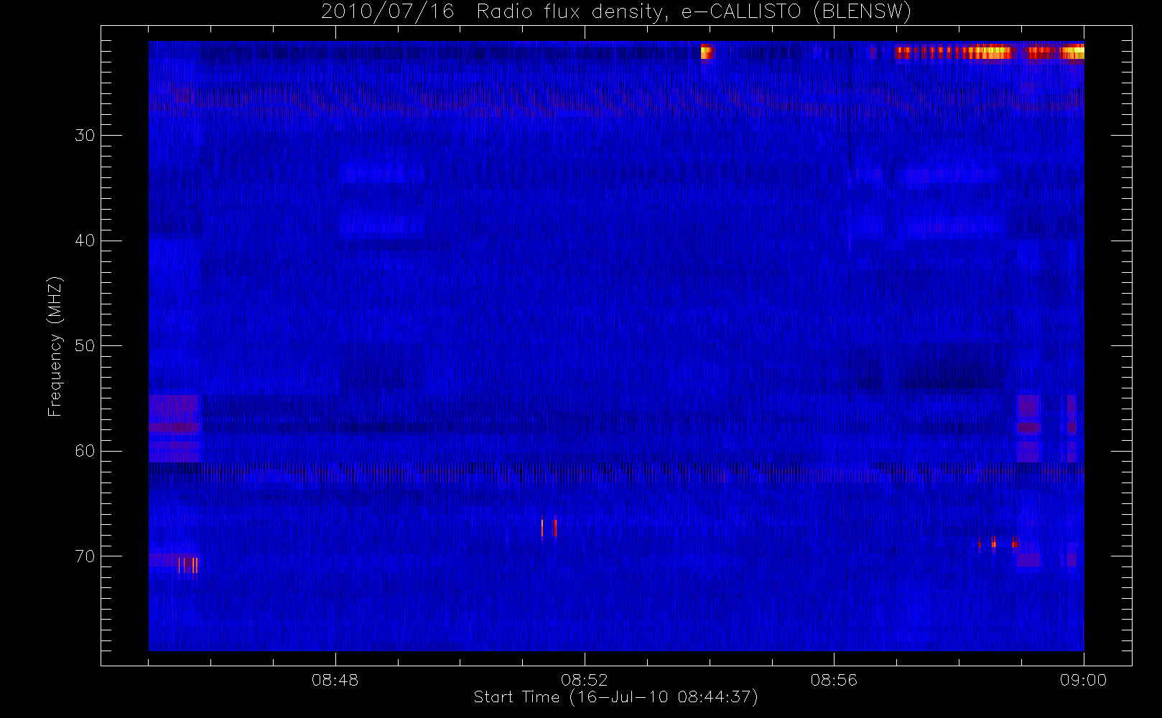This screenshot has width=1162, height=718.
Task: Click the 08:56 time tick label
Action: click(834, 680)
